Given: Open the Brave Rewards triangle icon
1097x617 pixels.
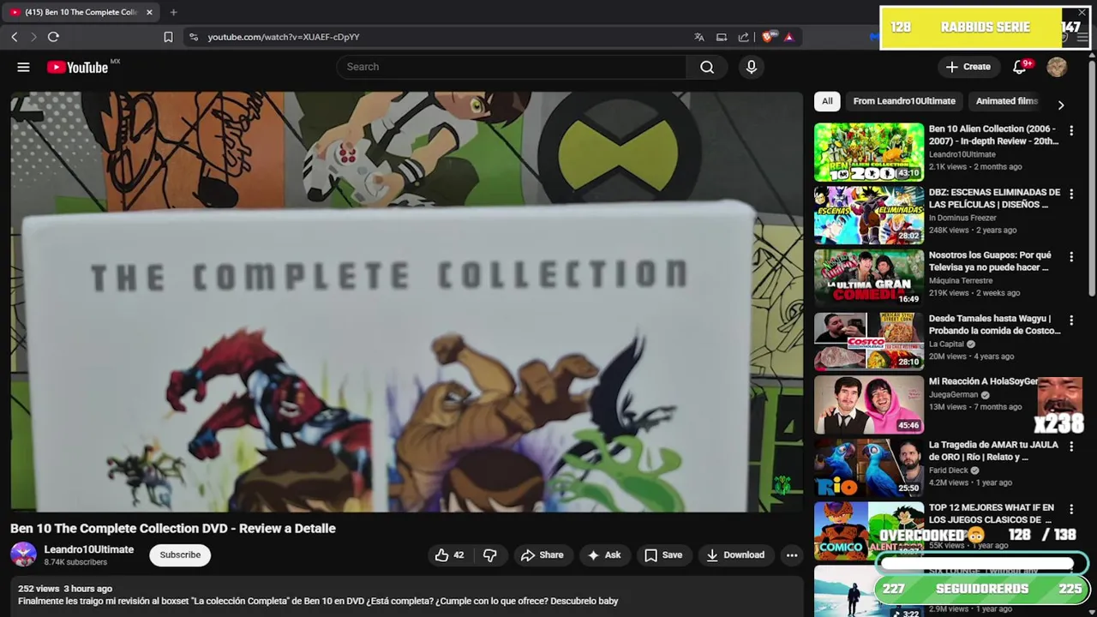Looking at the screenshot, I should coord(788,37).
